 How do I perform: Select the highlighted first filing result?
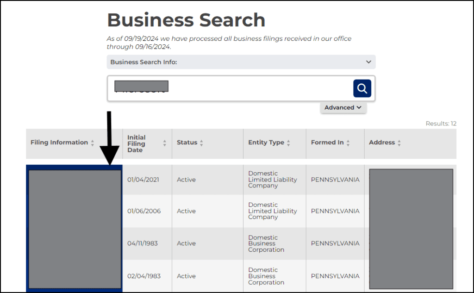[x=74, y=180]
